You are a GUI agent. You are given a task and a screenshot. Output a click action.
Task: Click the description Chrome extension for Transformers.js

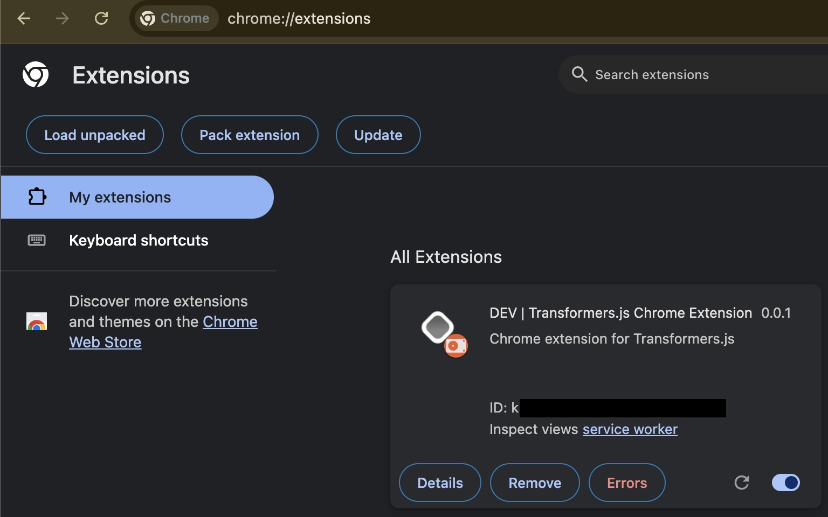coord(612,339)
